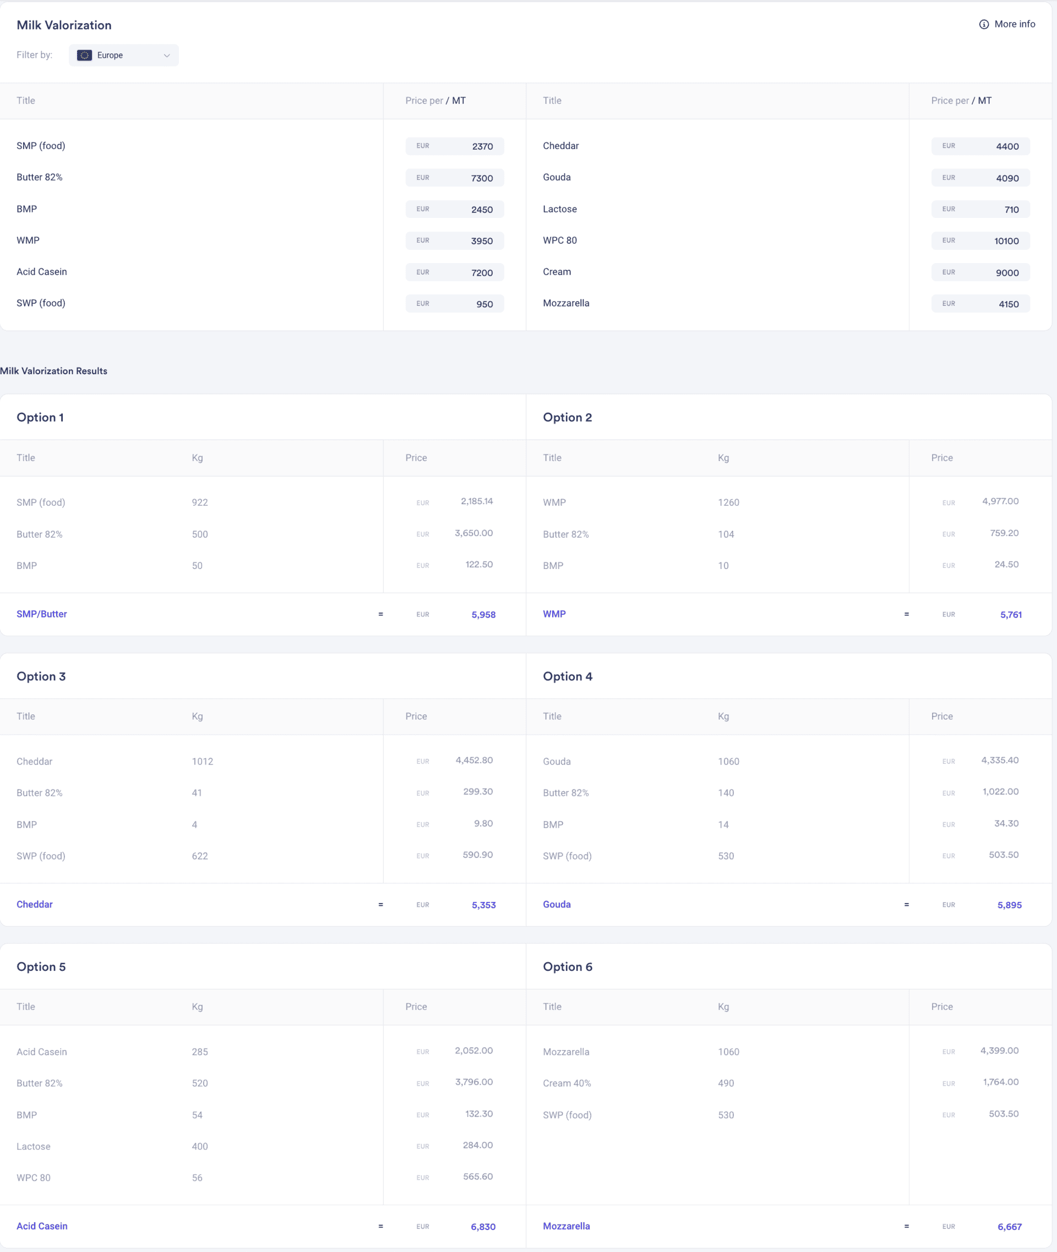Click Cream 40% kg value 490

[x=726, y=1083]
